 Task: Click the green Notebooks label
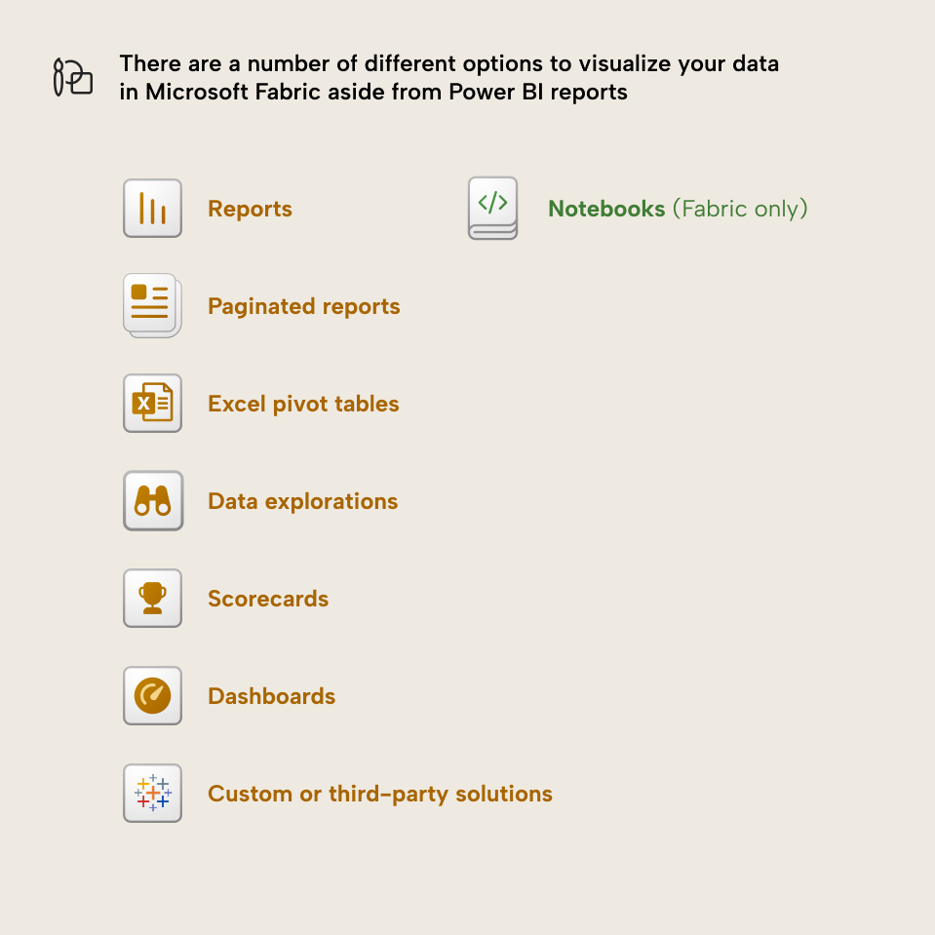(606, 209)
